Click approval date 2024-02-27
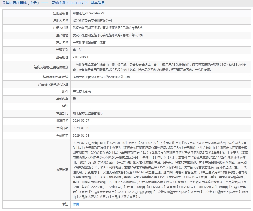The width and height of the screenshot is (253, 211). click(x=81, y=121)
